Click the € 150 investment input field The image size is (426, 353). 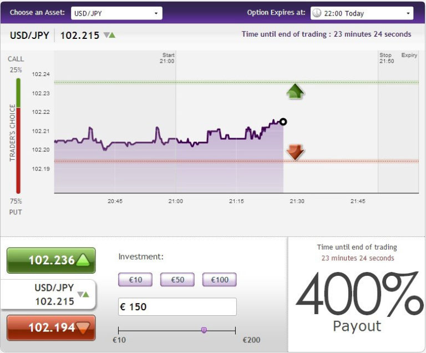(177, 307)
